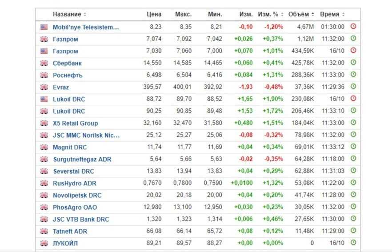Image resolution: width=392 pixels, height=252 pixels.
Task: Click the US flag icon beside Mobil'nye Telesistemy
Action: click(x=44, y=27)
